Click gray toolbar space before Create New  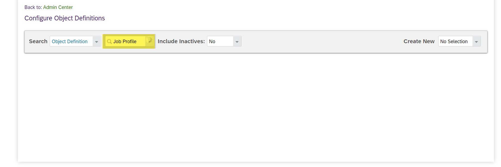(x=322, y=42)
